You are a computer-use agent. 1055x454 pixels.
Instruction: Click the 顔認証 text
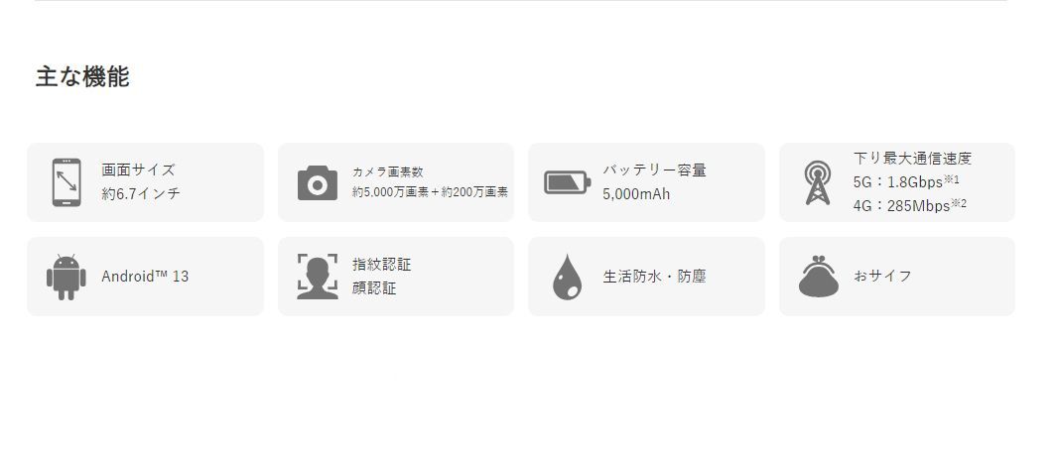click(374, 288)
